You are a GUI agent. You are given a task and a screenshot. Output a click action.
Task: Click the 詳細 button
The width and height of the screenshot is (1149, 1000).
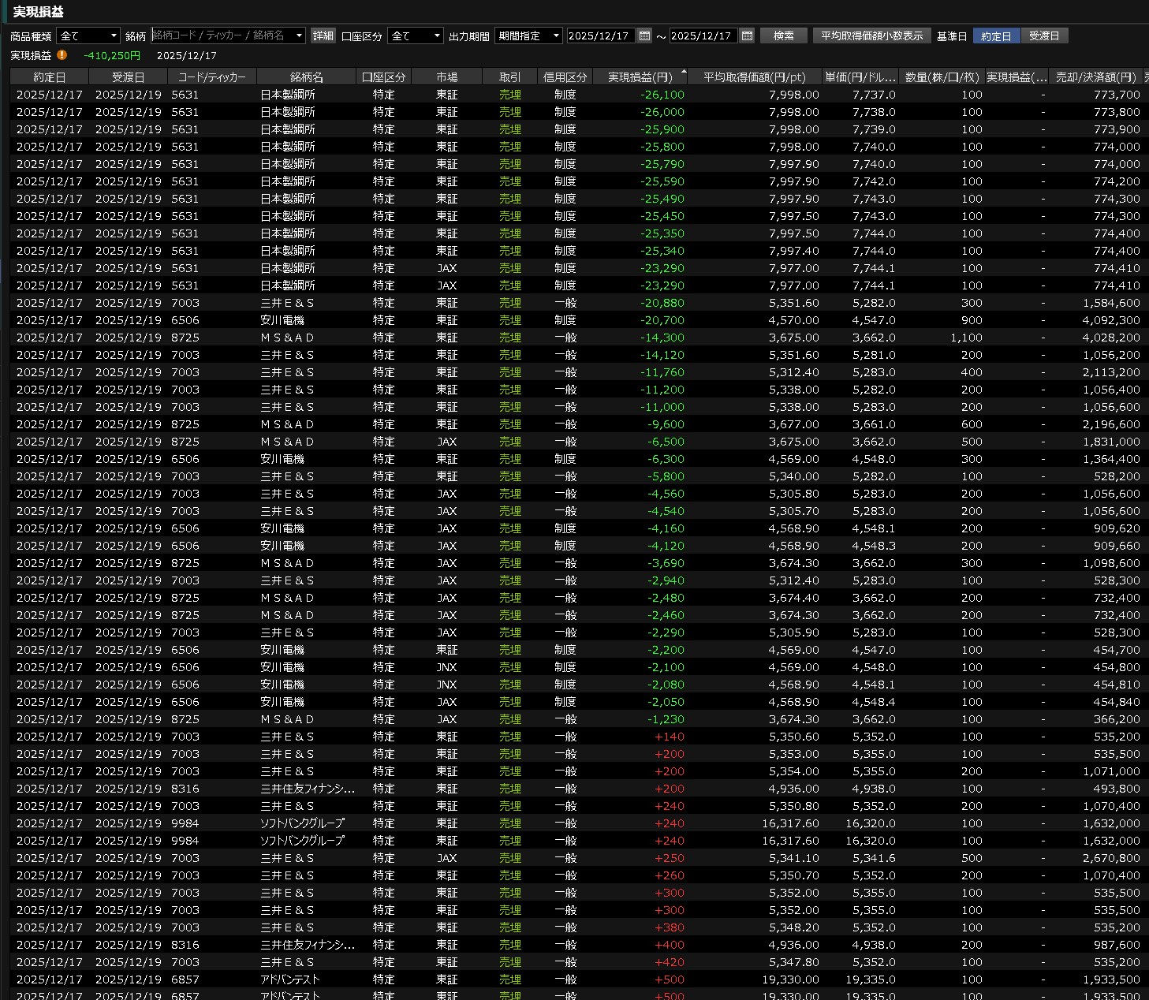[x=323, y=36]
